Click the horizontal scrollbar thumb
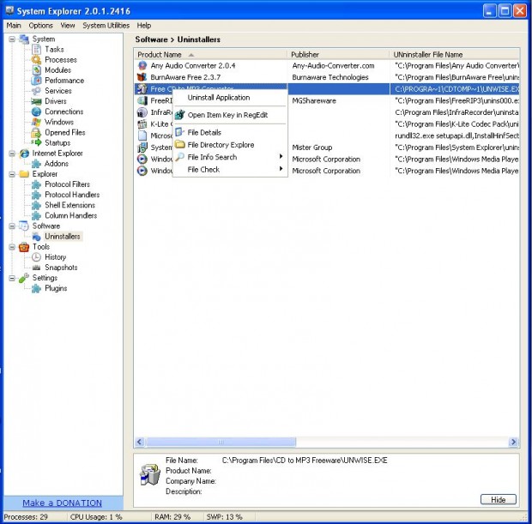 [221, 442]
